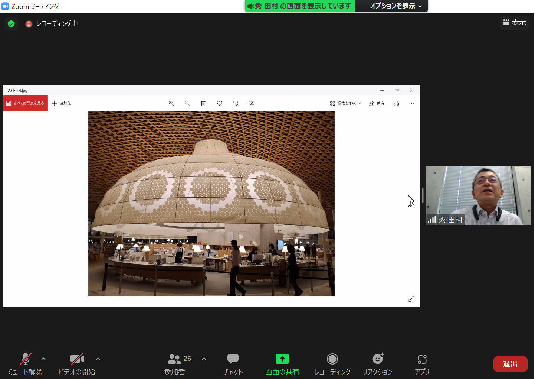Open the reactions menu
The width and height of the screenshot is (535, 379).
point(378,364)
